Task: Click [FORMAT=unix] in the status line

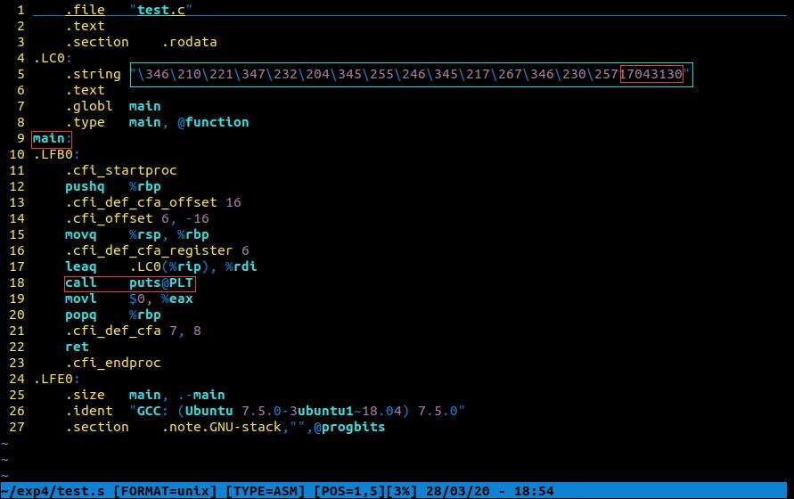Action: (x=165, y=491)
